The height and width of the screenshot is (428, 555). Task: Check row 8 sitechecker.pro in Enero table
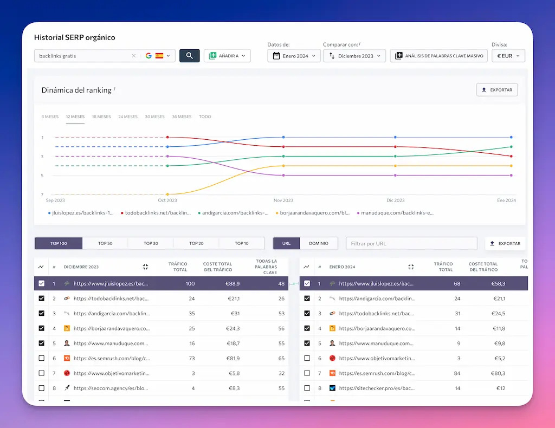(x=307, y=388)
